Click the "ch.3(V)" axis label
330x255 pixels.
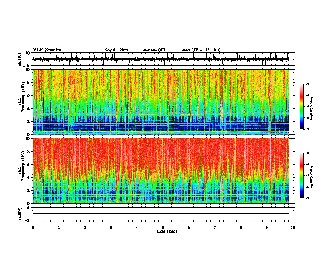[20, 214]
